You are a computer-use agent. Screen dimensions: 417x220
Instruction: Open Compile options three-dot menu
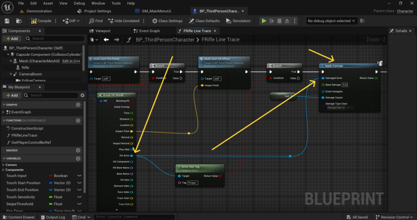55,21
